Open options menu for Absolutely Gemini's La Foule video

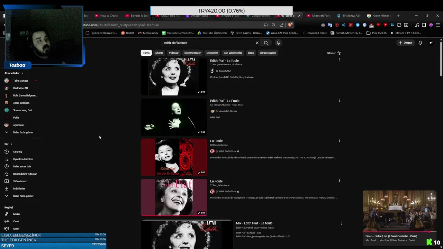coord(339,100)
